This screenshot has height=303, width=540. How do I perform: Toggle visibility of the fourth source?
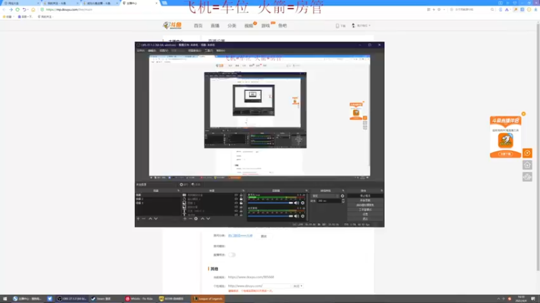(236, 207)
